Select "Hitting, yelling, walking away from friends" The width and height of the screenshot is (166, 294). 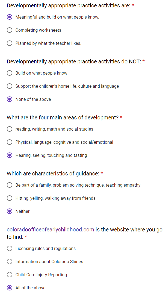pos(10,198)
